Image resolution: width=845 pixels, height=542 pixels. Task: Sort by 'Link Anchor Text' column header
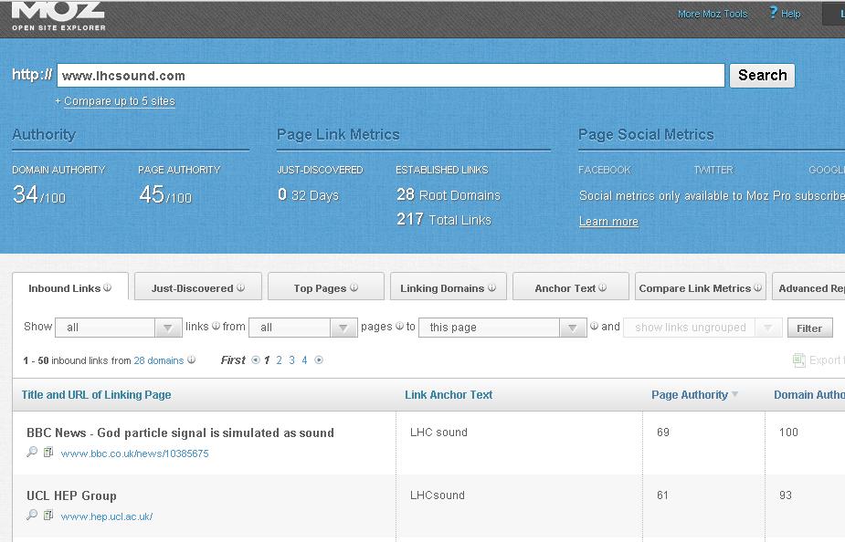click(x=449, y=394)
